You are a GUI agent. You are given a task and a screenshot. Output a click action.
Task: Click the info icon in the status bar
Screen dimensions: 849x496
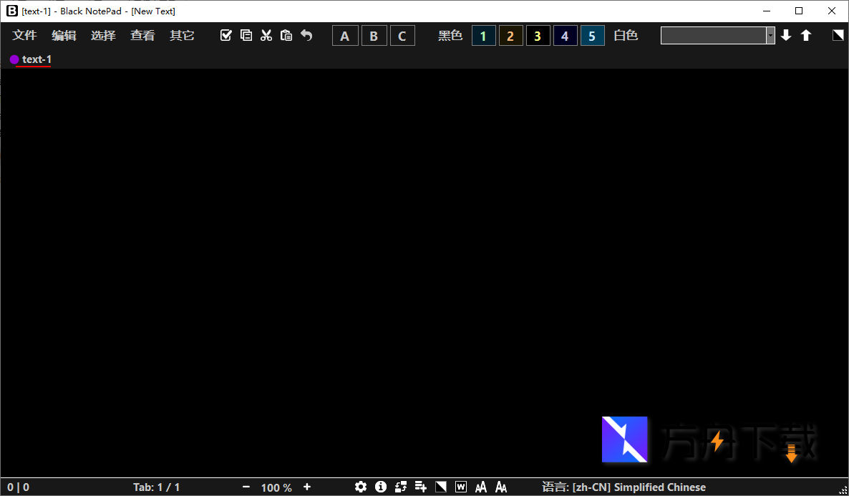pyautogui.click(x=381, y=487)
